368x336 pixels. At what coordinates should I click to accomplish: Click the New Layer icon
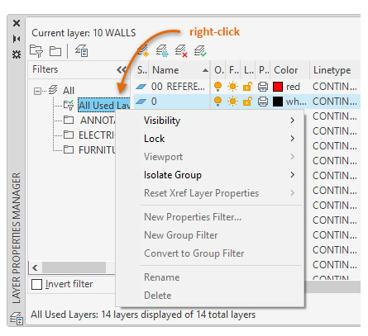(x=143, y=51)
